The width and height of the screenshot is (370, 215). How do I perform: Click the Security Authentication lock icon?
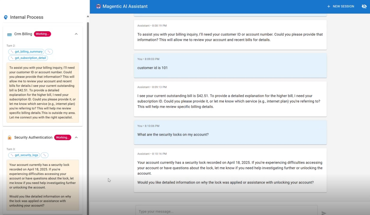(9, 137)
